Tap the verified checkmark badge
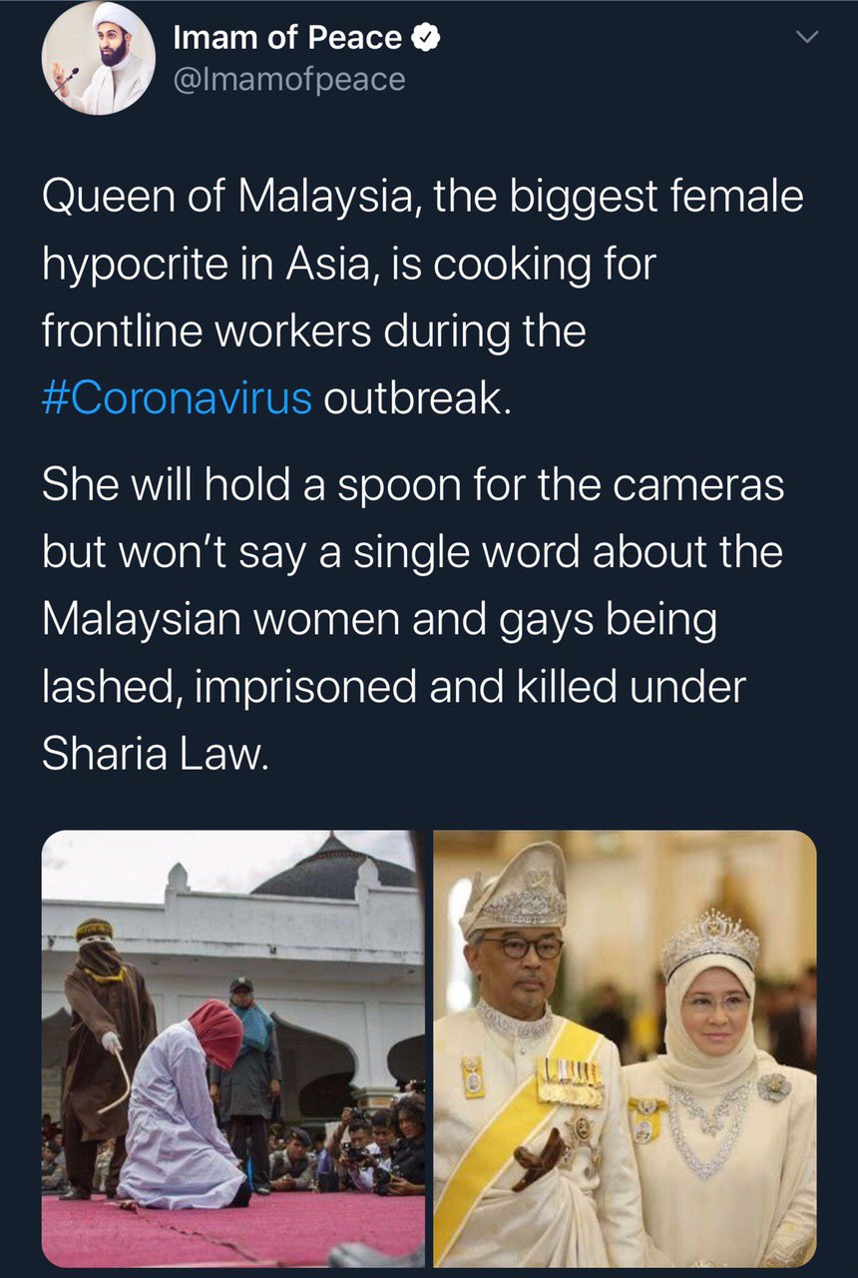 425,38
